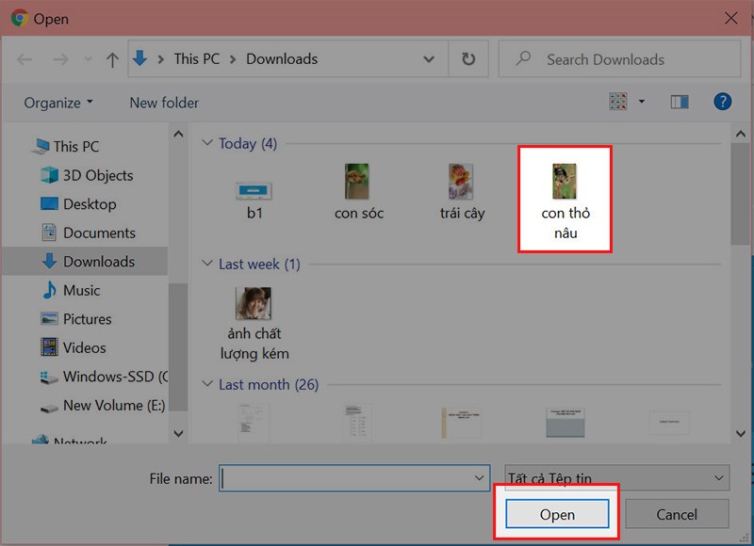Screen dimensions: 754x546
Task: Click the sidebar scroll down arrow
Action: (x=178, y=434)
